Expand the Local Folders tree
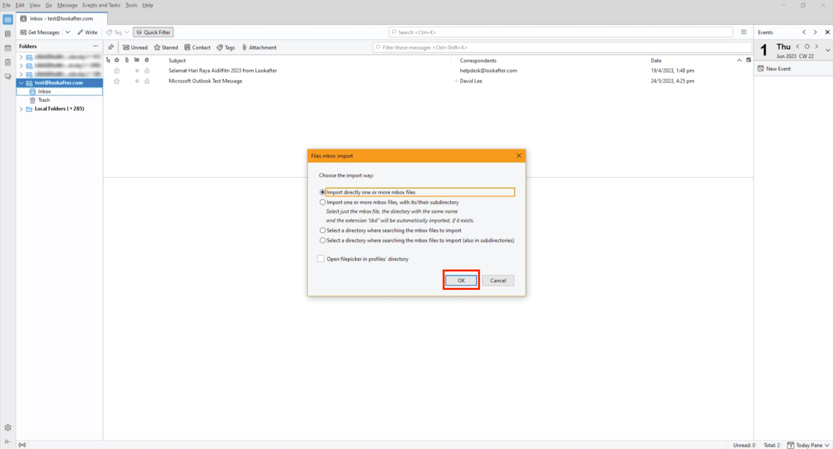Image resolution: width=833 pixels, height=449 pixels. [x=21, y=109]
